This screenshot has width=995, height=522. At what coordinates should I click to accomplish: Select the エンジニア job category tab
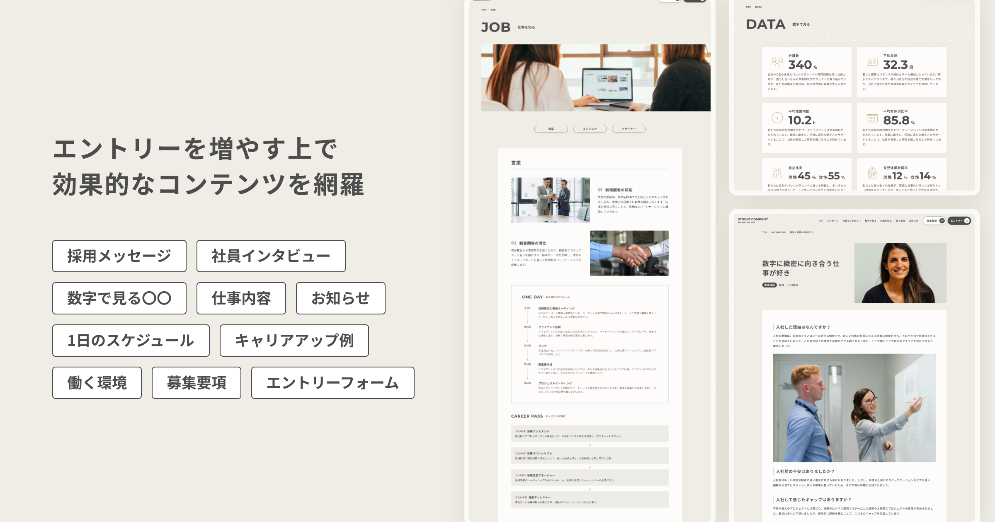tap(590, 129)
